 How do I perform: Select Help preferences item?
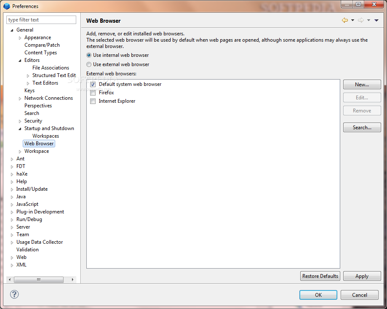(x=21, y=181)
